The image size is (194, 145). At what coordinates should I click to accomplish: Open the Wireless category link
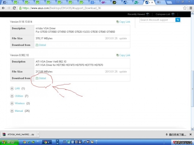click(x=20, y=103)
